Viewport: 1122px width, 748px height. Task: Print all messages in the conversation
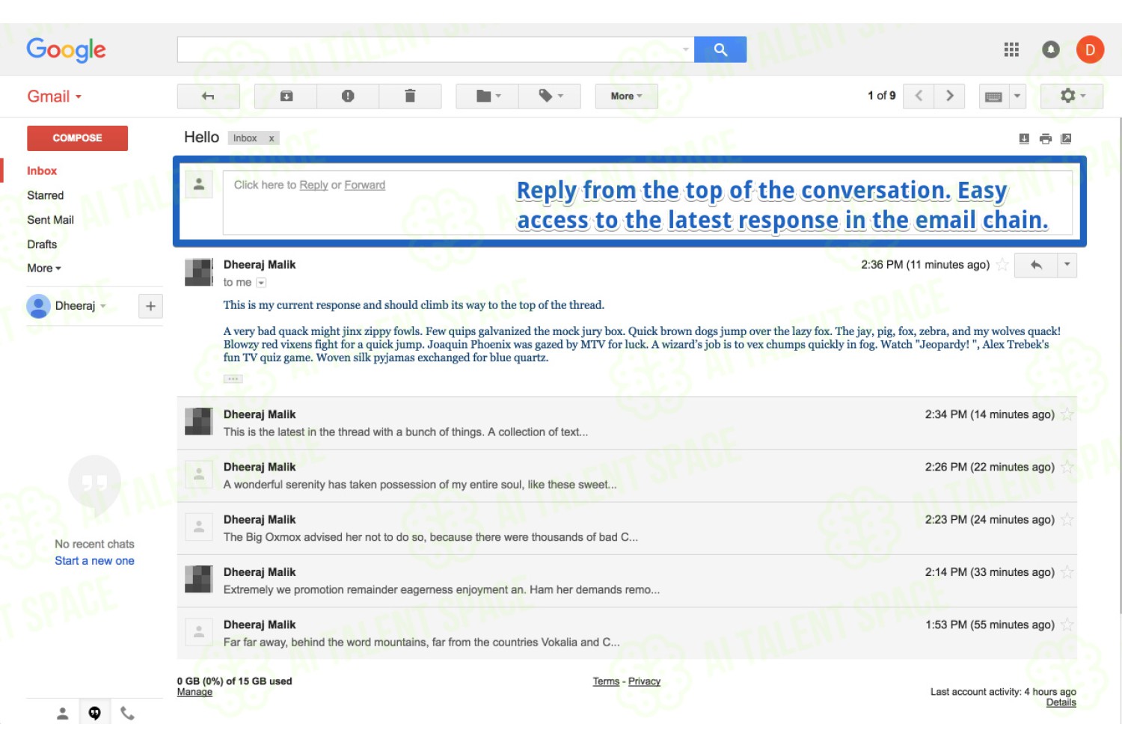click(x=1046, y=138)
